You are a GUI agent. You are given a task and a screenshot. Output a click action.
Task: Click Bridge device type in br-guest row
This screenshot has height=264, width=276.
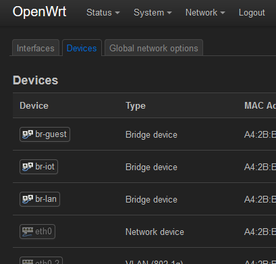click(151, 135)
